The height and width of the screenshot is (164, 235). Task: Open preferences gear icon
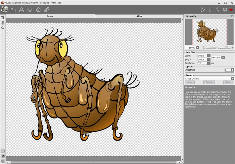tap(225, 10)
